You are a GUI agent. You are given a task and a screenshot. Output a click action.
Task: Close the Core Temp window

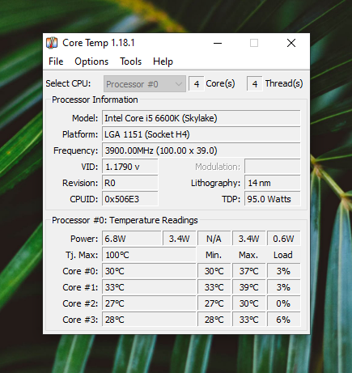[291, 43]
